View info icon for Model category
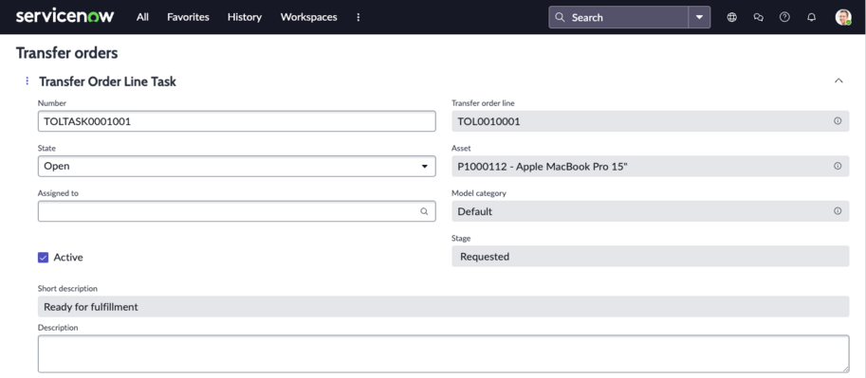866x378 pixels. click(838, 211)
